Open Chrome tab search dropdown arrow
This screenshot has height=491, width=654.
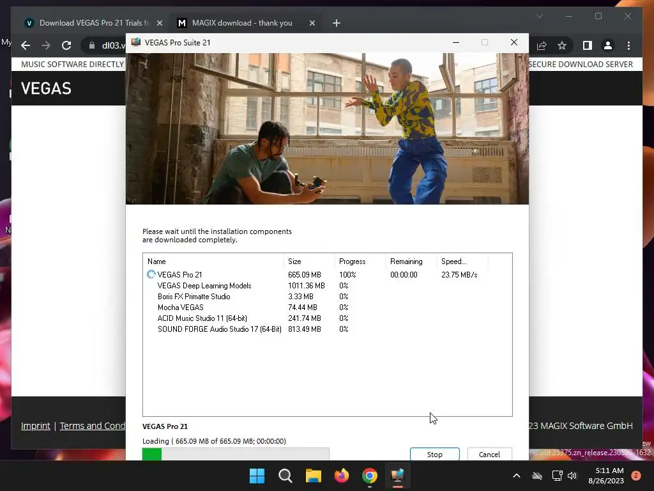coord(539,16)
